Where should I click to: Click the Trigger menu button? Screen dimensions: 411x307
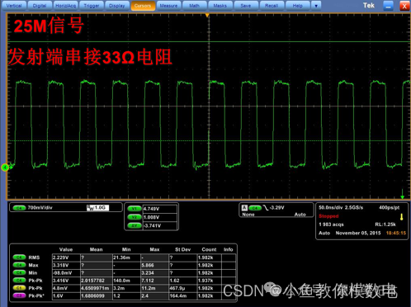tap(92, 6)
